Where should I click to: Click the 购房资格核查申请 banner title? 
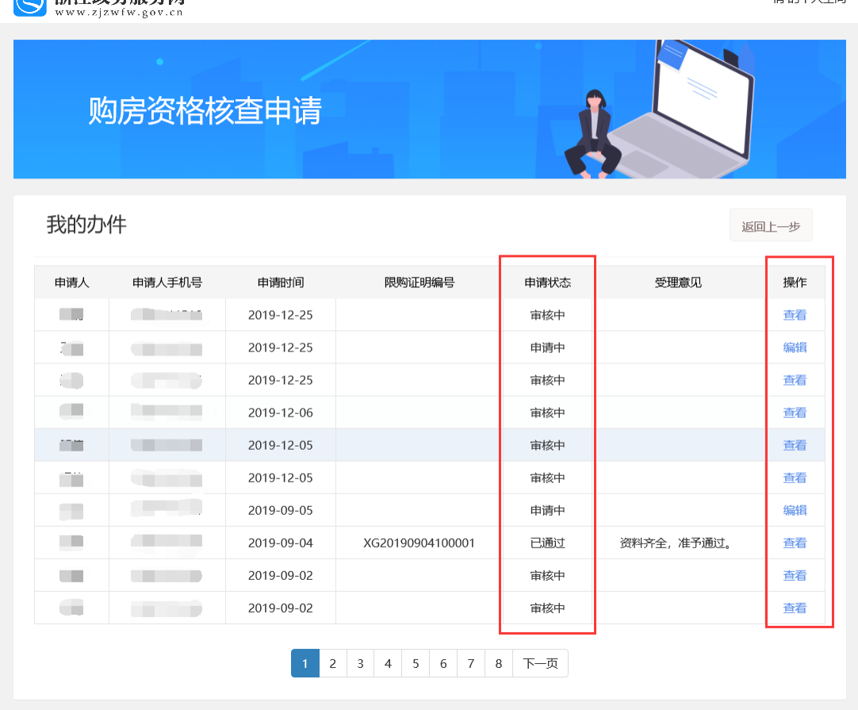(x=205, y=110)
